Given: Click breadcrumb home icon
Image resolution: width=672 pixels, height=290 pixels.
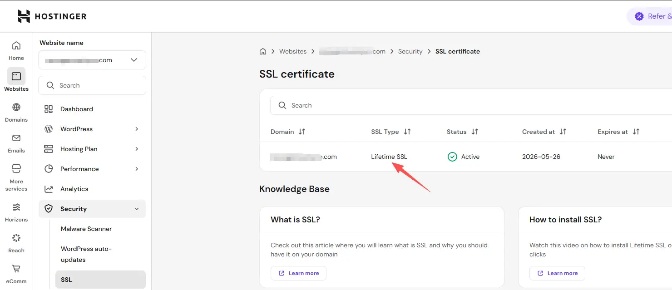Looking at the screenshot, I should [263, 51].
